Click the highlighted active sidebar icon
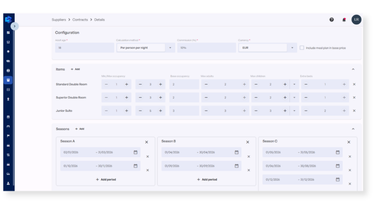Image resolution: width=374 pixels, height=205 pixels. pyautogui.click(x=8, y=80)
